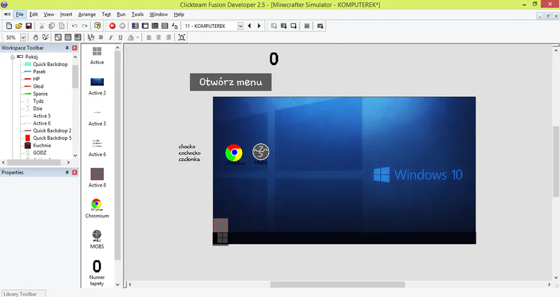Open the 50% zoom dropdown
This screenshot has height=297, width=560.
23,37
